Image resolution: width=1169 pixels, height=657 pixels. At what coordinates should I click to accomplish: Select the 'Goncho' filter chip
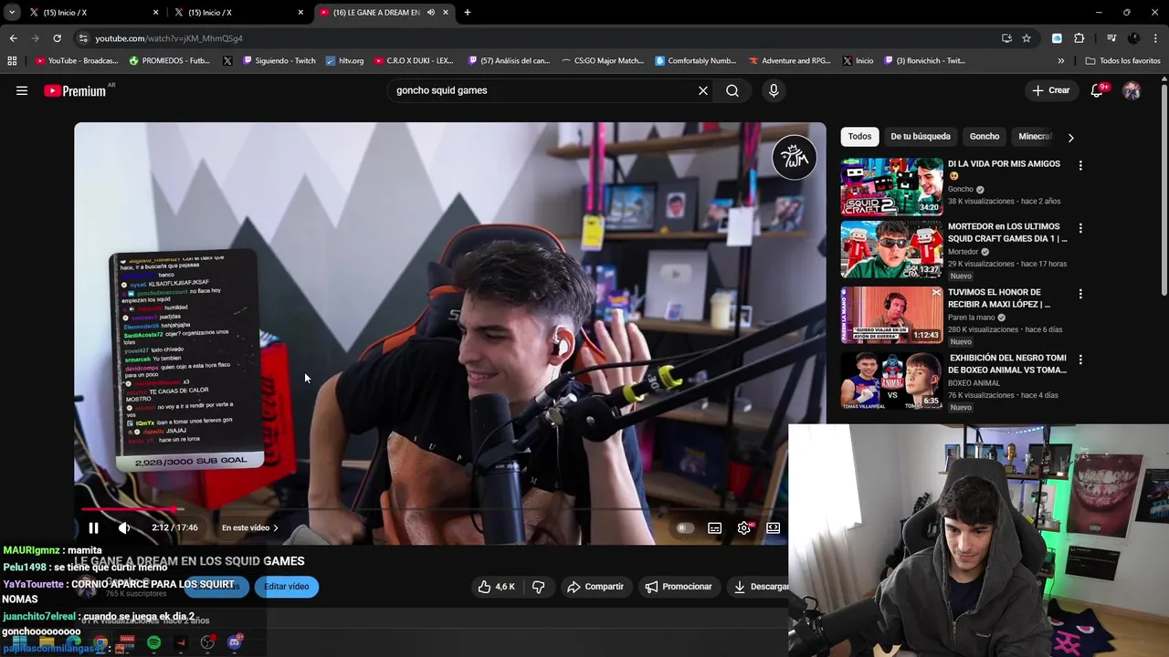[x=985, y=137]
